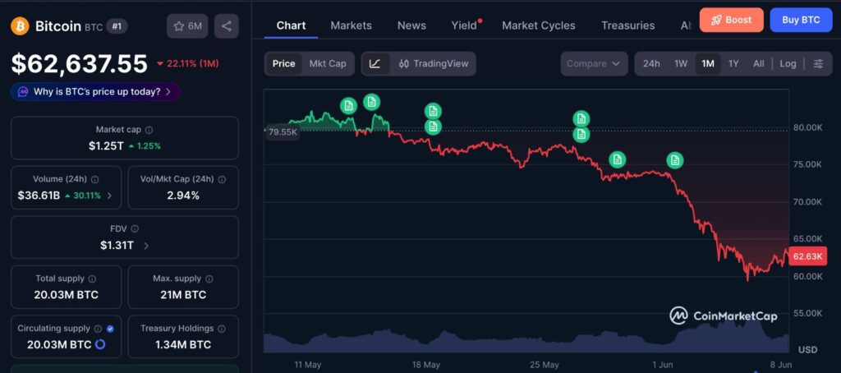Open the Compare dropdown
Viewport: 841px width, 373px height.
coord(595,63)
